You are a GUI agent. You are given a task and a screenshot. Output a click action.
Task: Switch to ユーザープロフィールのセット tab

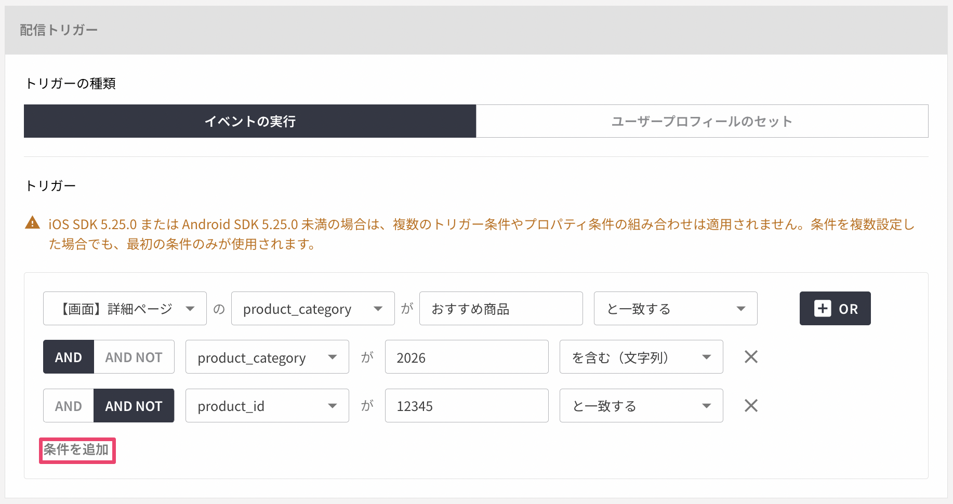tap(702, 121)
